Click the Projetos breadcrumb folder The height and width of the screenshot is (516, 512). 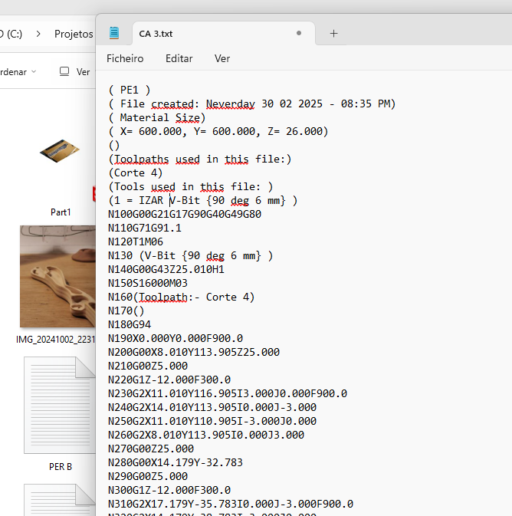(x=74, y=34)
